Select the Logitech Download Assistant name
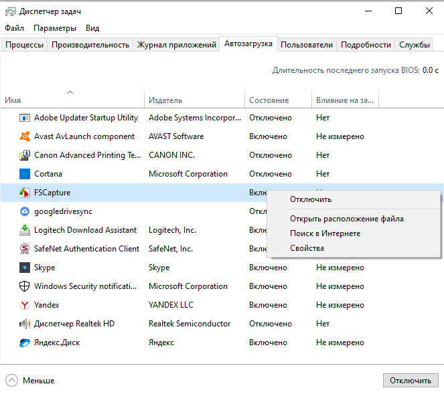Screen dimensions: 444x396 click(x=85, y=230)
